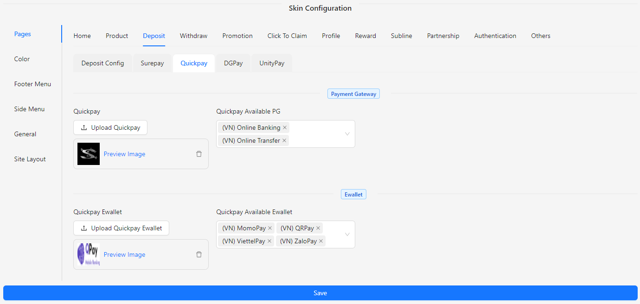The height and width of the screenshot is (304, 640).
Task: Remove the (VN) ZaloPay ewallet tag
Action: (320, 241)
